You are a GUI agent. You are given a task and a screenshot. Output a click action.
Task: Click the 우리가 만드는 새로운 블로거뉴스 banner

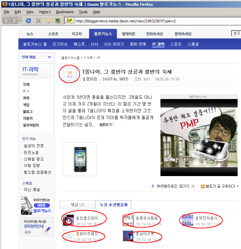37,206
